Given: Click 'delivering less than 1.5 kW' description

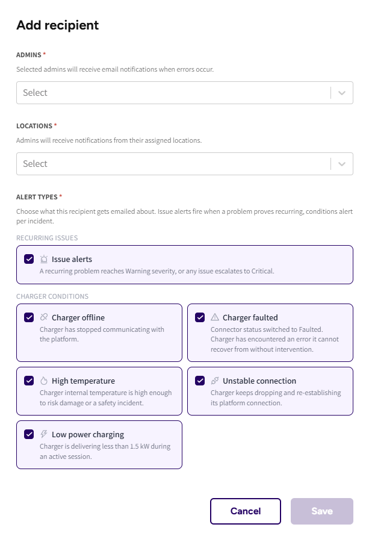Looking at the screenshot, I should tap(105, 451).
